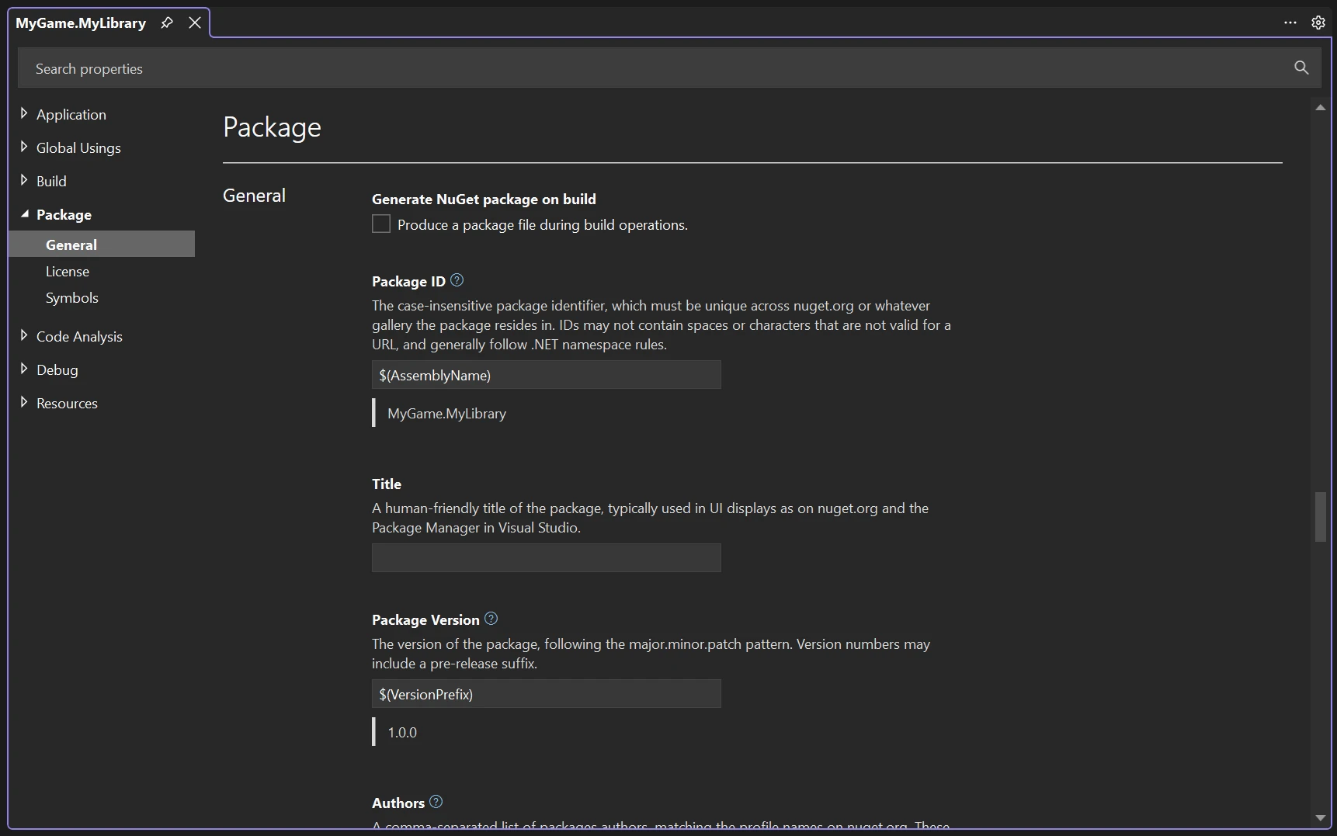Image resolution: width=1337 pixels, height=836 pixels.
Task: Open the ellipsis overflow menu
Action: click(x=1290, y=23)
